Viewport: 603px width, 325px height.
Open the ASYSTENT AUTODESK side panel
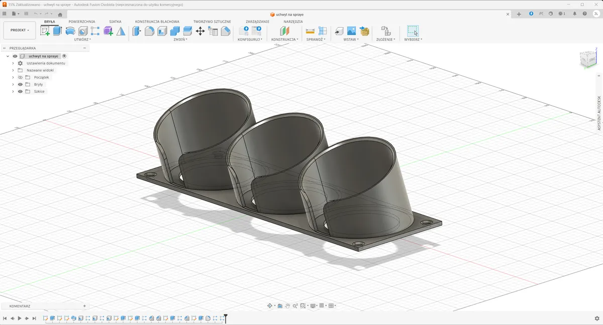click(x=598, y=113)
